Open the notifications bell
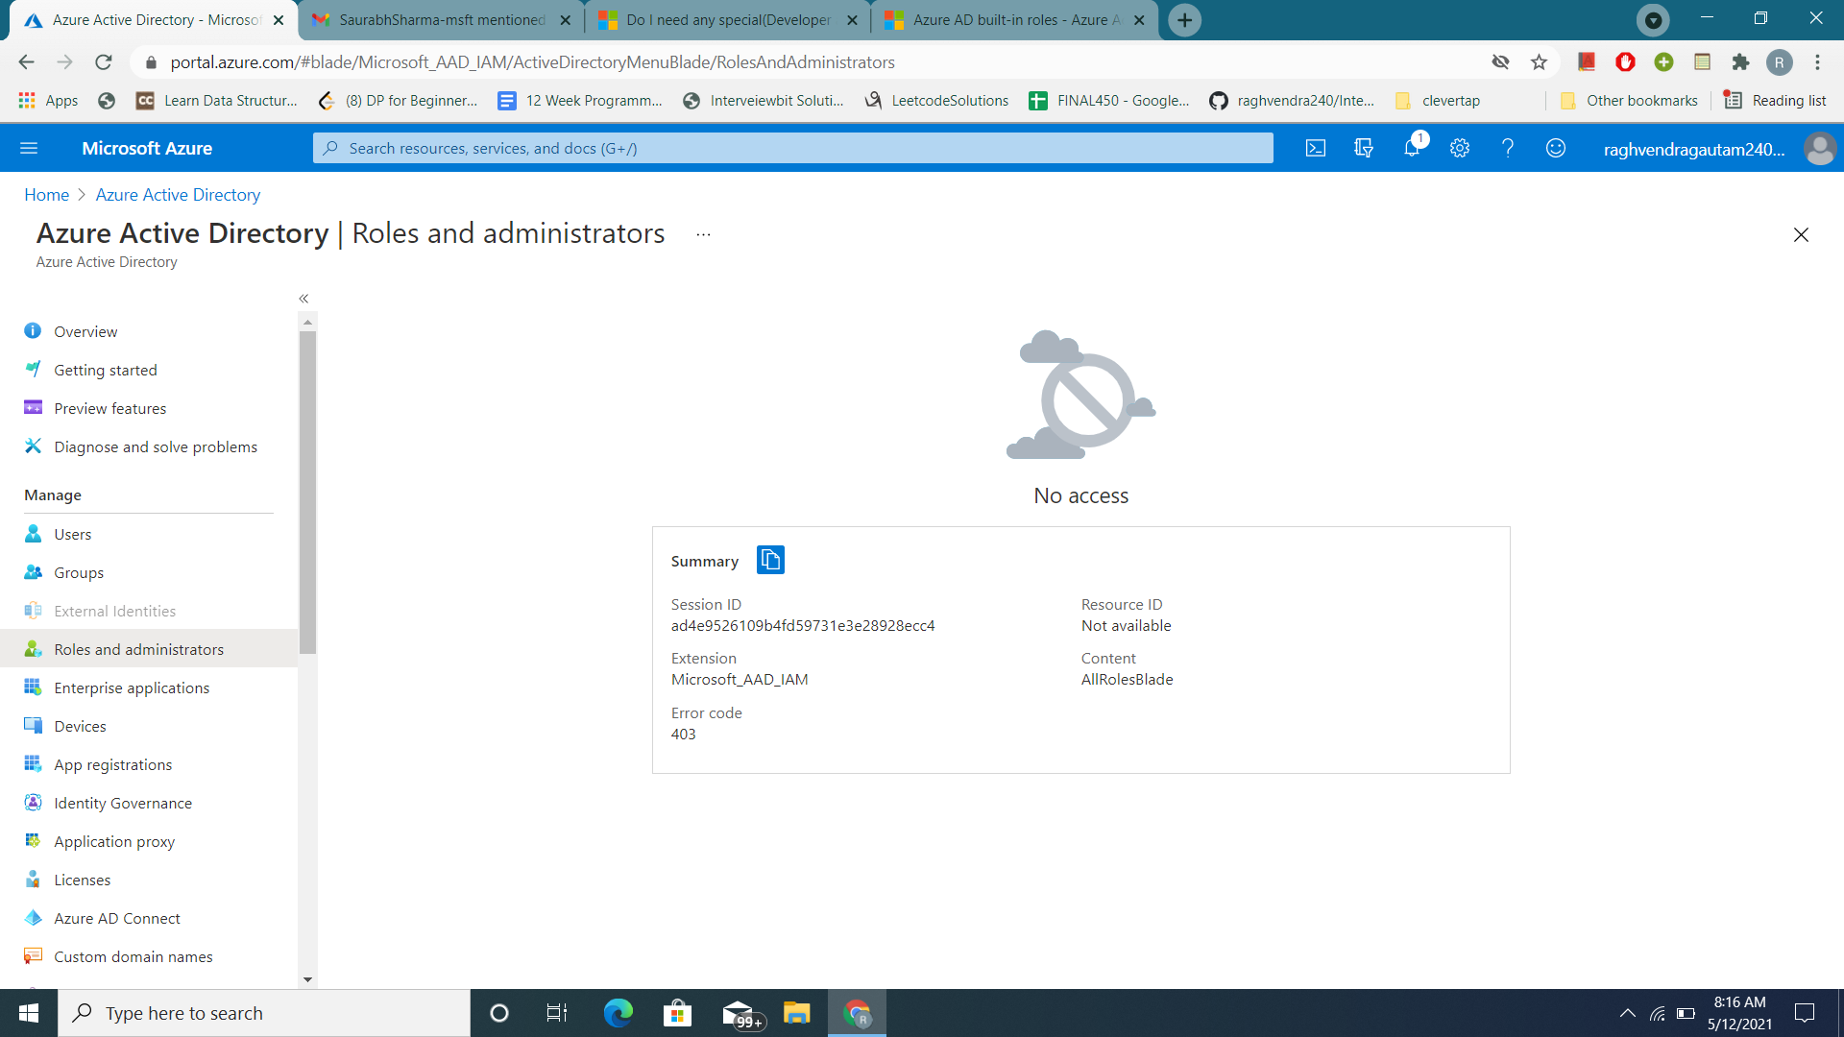This screenshot has height=1037, width=1844. pyautogui.click(x=1412, y=148)
